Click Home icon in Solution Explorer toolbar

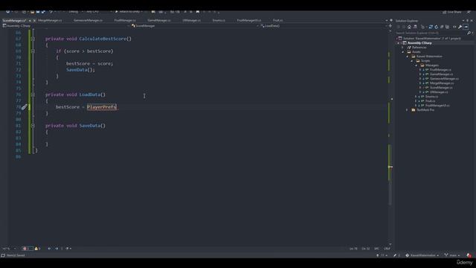[x=409, y=27]
